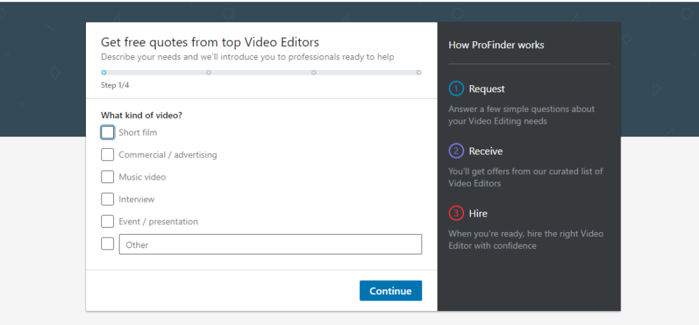Click the 'How ProFinder works' heading
Screen dimensions: 699x325
[x=496, y=45]
